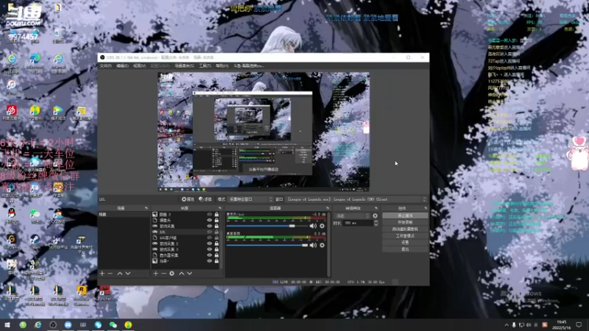Open the 文件(F) menu

[105, 66]
